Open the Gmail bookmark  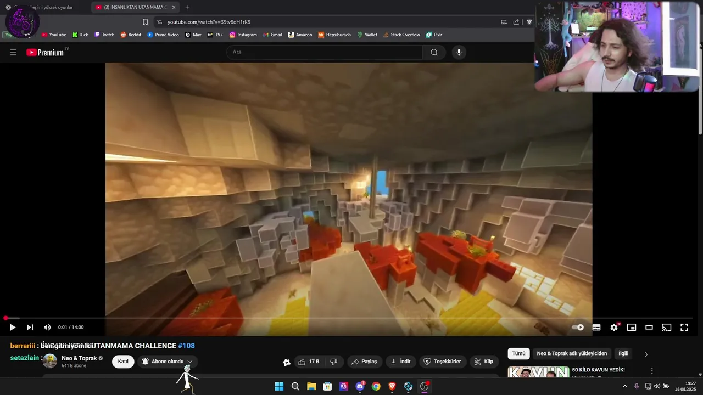click(x=272, y=35)
